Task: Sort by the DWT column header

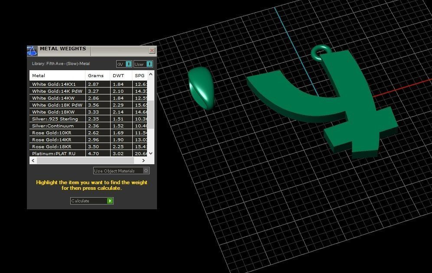Action: pyautogui.click(x=121, y=75)
